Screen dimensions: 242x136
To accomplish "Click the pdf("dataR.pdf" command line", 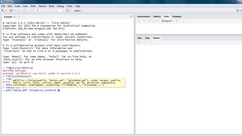I will pyautogui.click(x=31, y=90).
